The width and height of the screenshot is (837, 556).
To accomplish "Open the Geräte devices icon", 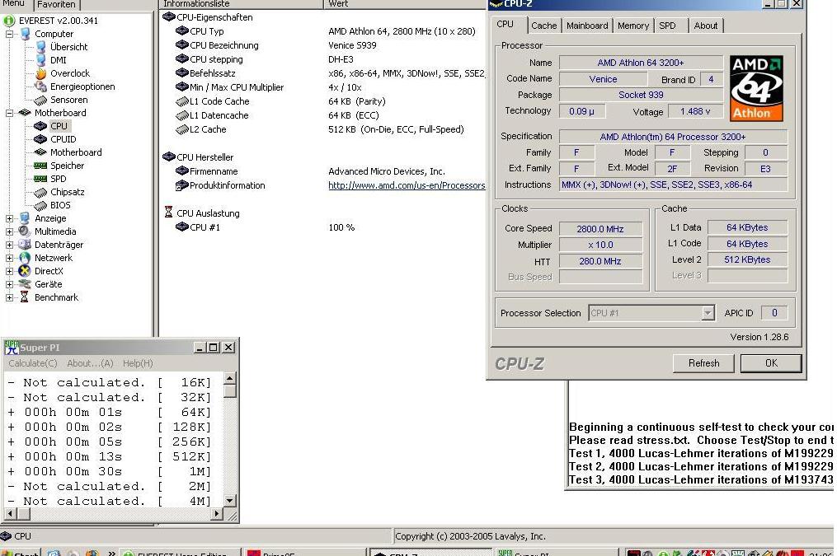I will (25, 284).
